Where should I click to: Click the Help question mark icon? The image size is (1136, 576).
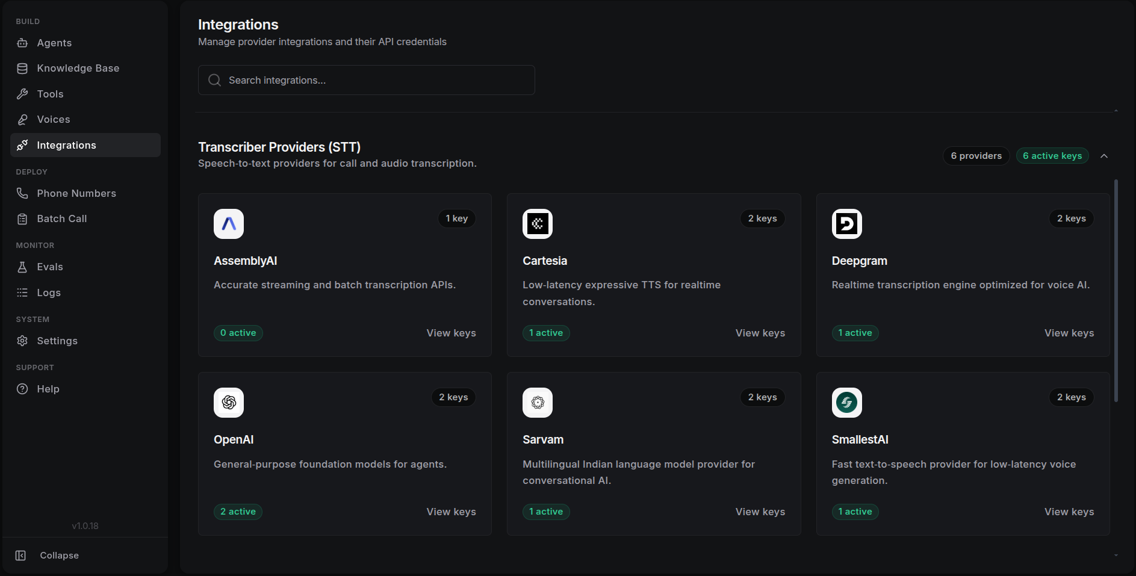click(22, 389)
